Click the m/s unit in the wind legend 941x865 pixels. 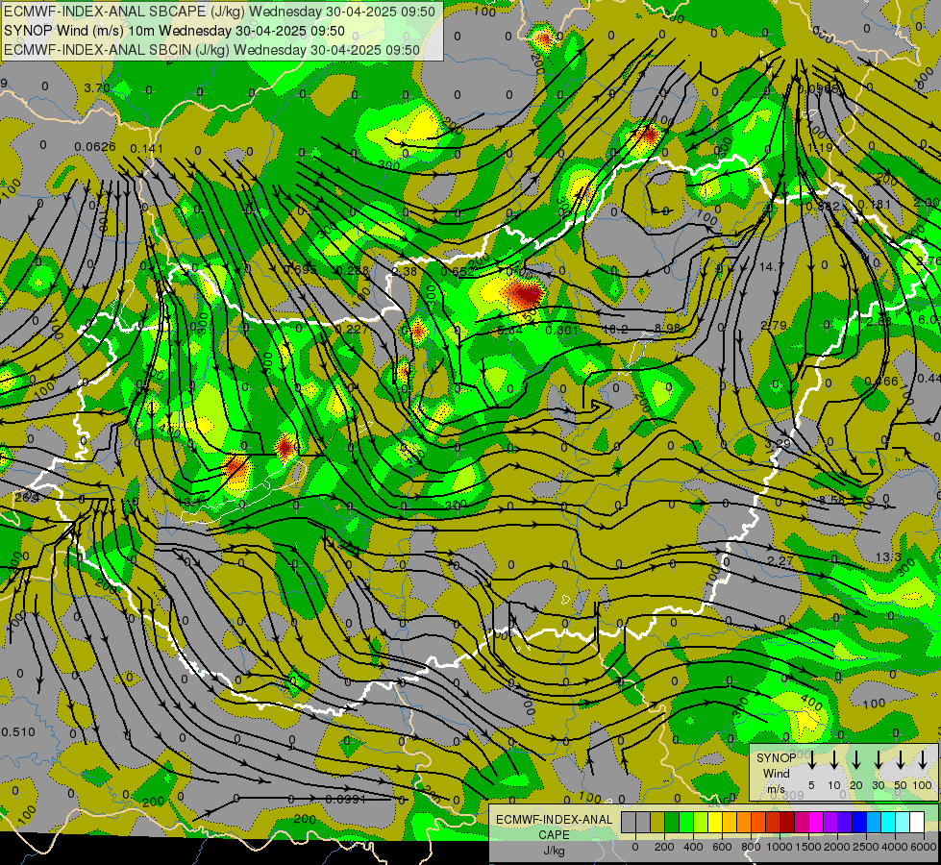[776, 789]
